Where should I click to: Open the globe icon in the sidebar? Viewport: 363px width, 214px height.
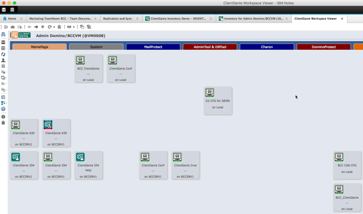pyautogui.click(x=3, y=109)
